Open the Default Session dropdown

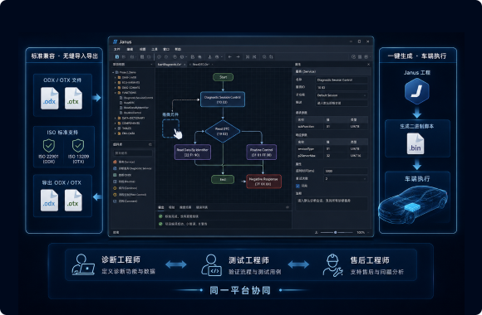(342, 95)
